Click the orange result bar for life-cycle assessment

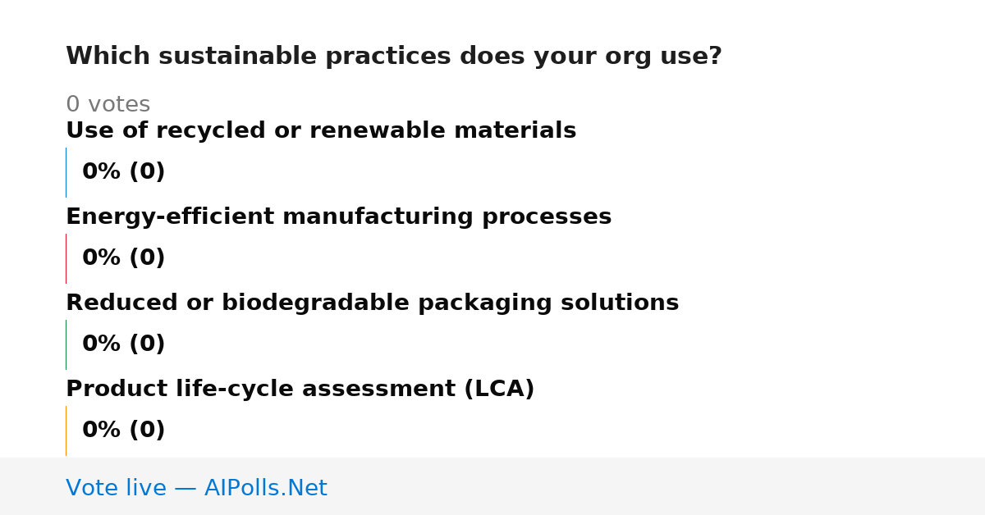tap(66, 431)
